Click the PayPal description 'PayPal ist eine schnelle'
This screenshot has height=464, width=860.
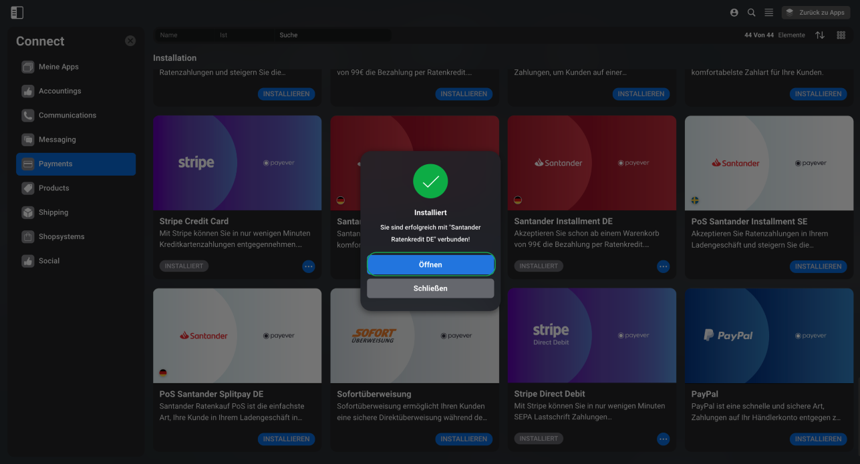pos(766,412)
